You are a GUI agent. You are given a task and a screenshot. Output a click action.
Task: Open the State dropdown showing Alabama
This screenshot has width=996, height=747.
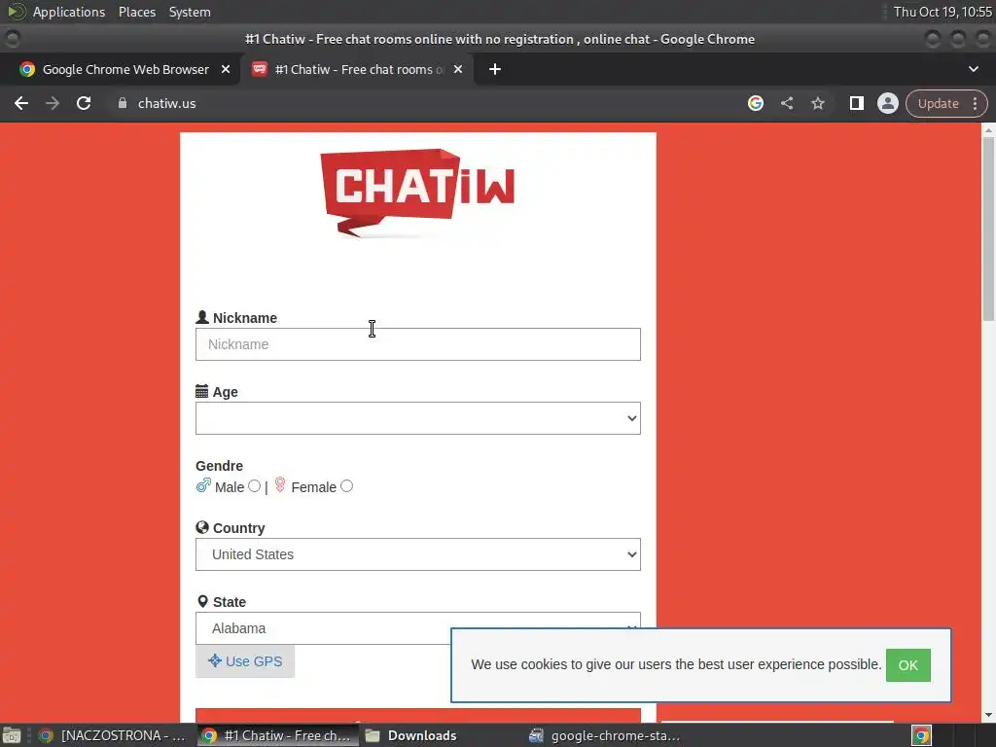(418, 628)
